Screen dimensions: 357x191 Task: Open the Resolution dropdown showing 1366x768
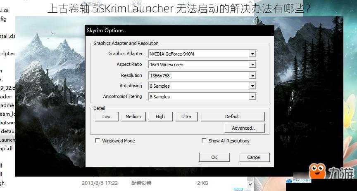click(202, 76)
